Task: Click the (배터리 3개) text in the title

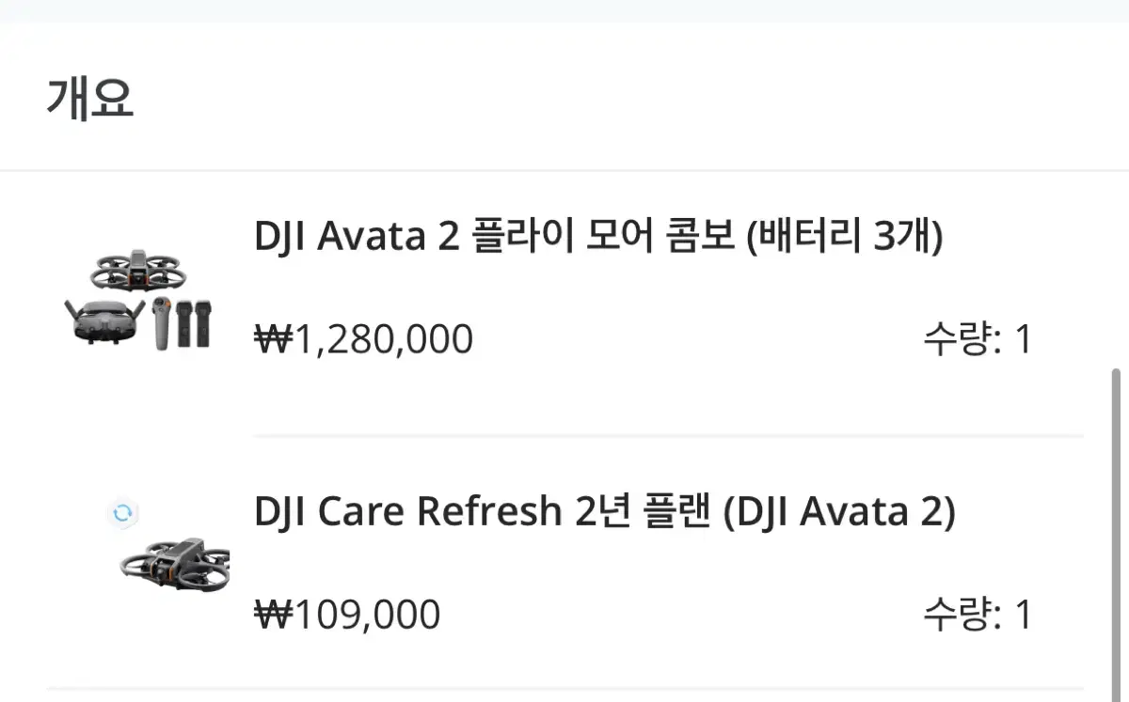Action: (x=844, y=237)
